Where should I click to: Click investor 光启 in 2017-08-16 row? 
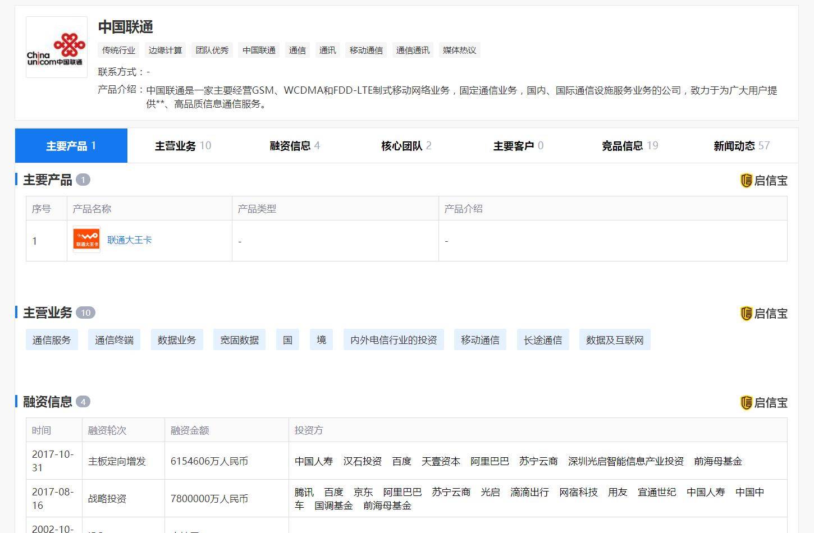tap(490, 492)
